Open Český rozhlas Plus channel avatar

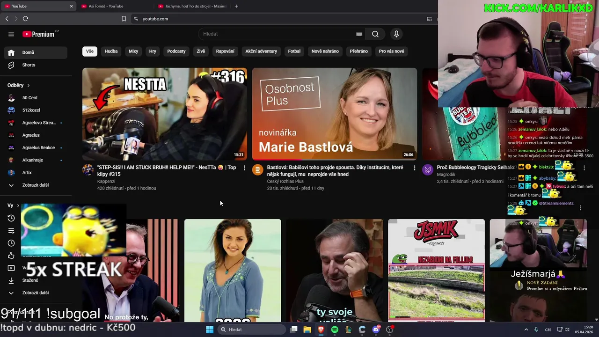(258, 169)
